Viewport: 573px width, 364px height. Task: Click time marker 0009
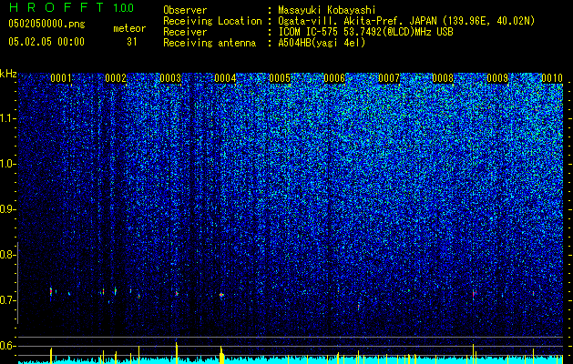[x=497, y=78]
